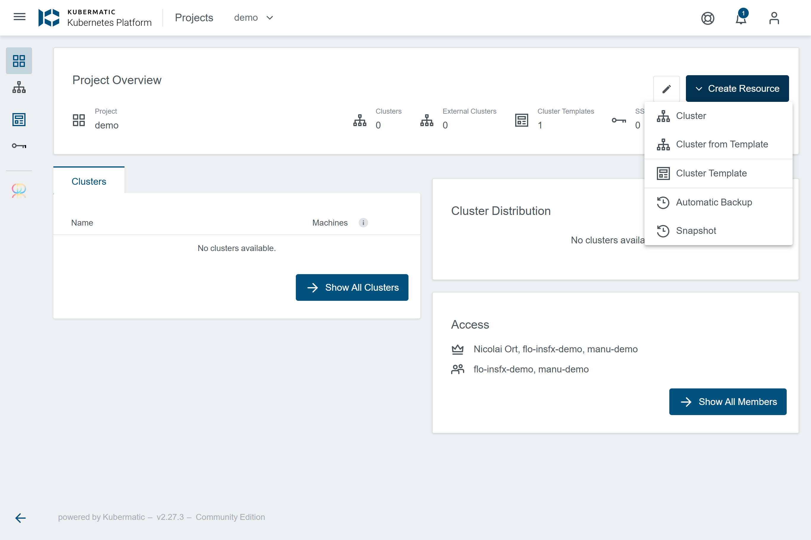811x540 pixels.
Task: Select Snapshot in the create menu
Action: click(695, 231)
